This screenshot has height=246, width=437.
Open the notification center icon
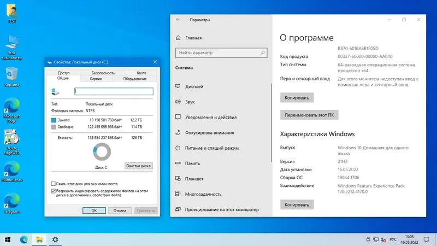[x=427, y=239]
